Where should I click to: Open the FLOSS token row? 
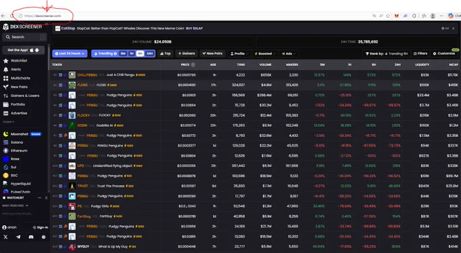tap(255, 85)
